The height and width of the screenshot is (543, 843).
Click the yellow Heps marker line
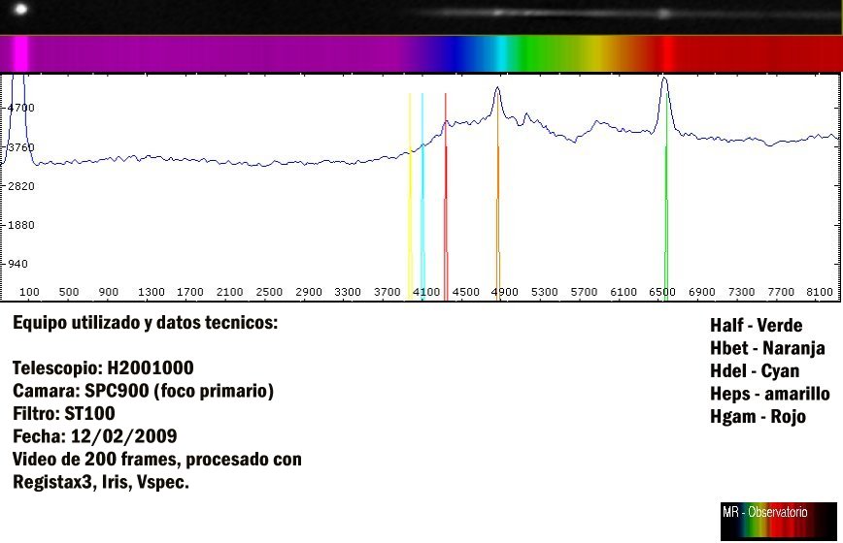pos(410,197)
